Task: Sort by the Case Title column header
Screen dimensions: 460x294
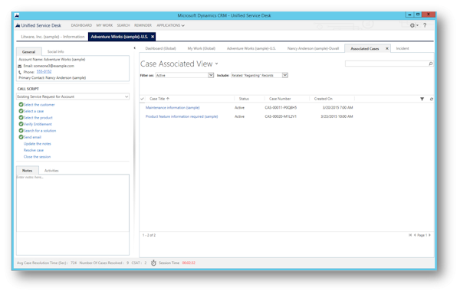Action: [x=159, y=99]
